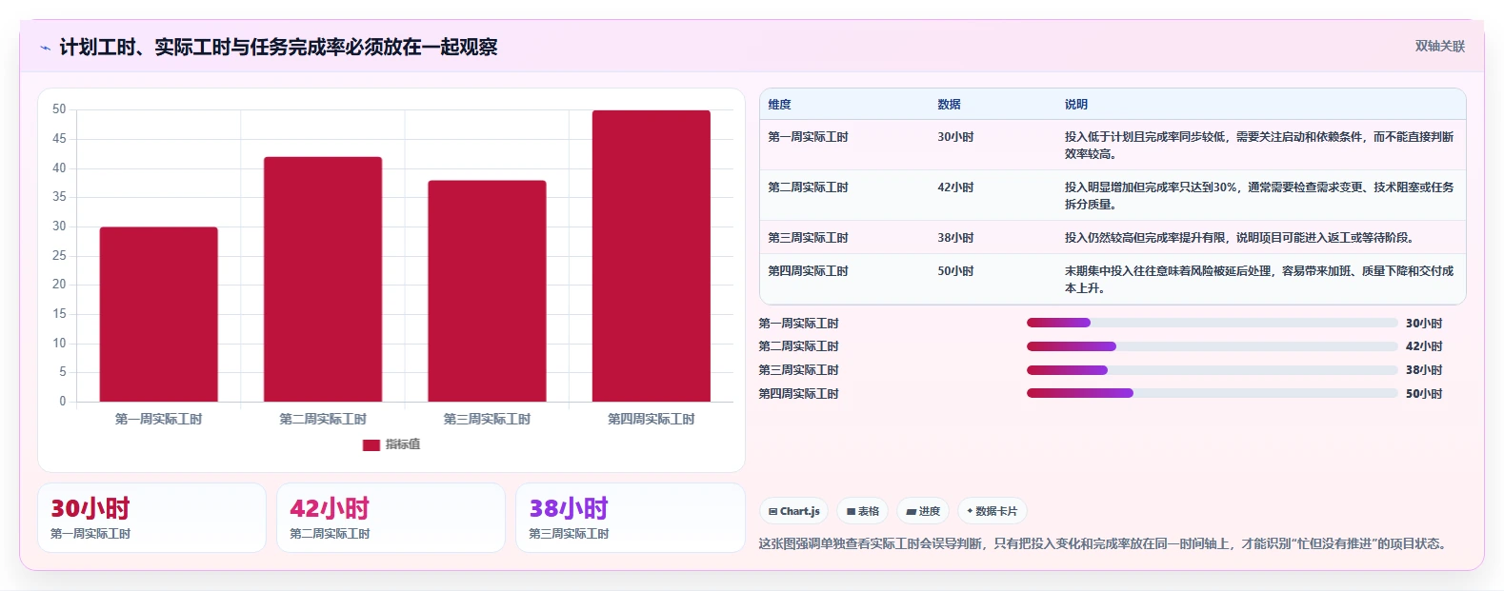
Task: Click the y-axis value 50
Action: pyautogui.click(x=59, y=109)
